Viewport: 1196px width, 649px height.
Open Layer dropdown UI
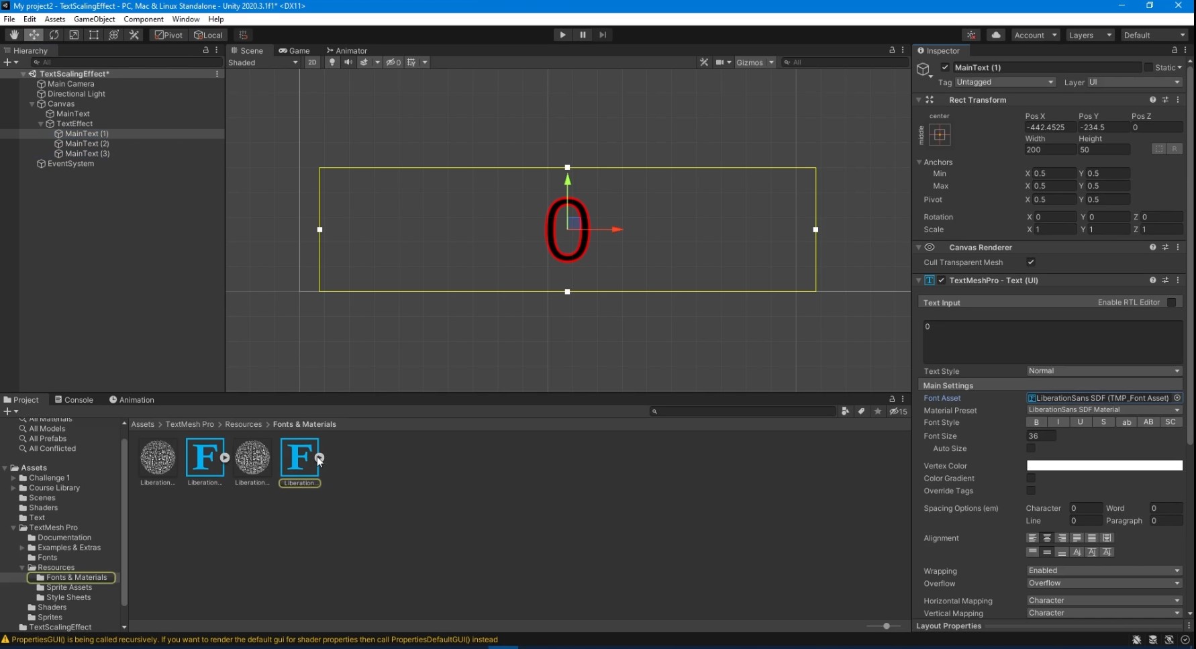[1134, 82]
